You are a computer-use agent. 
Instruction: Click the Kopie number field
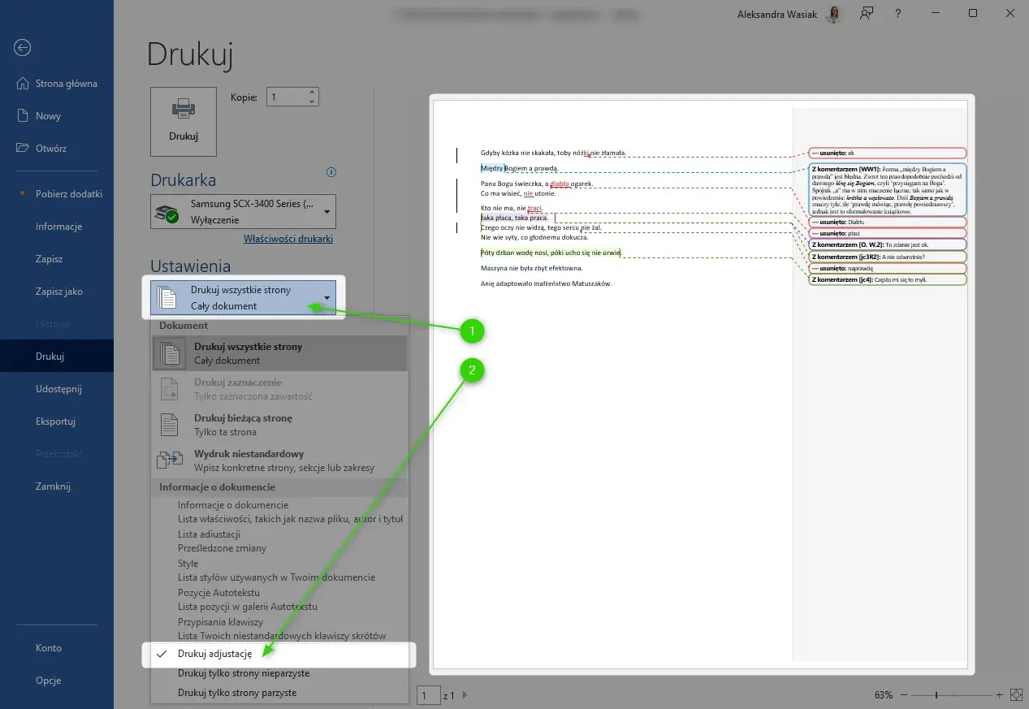(x=287, y=97)
